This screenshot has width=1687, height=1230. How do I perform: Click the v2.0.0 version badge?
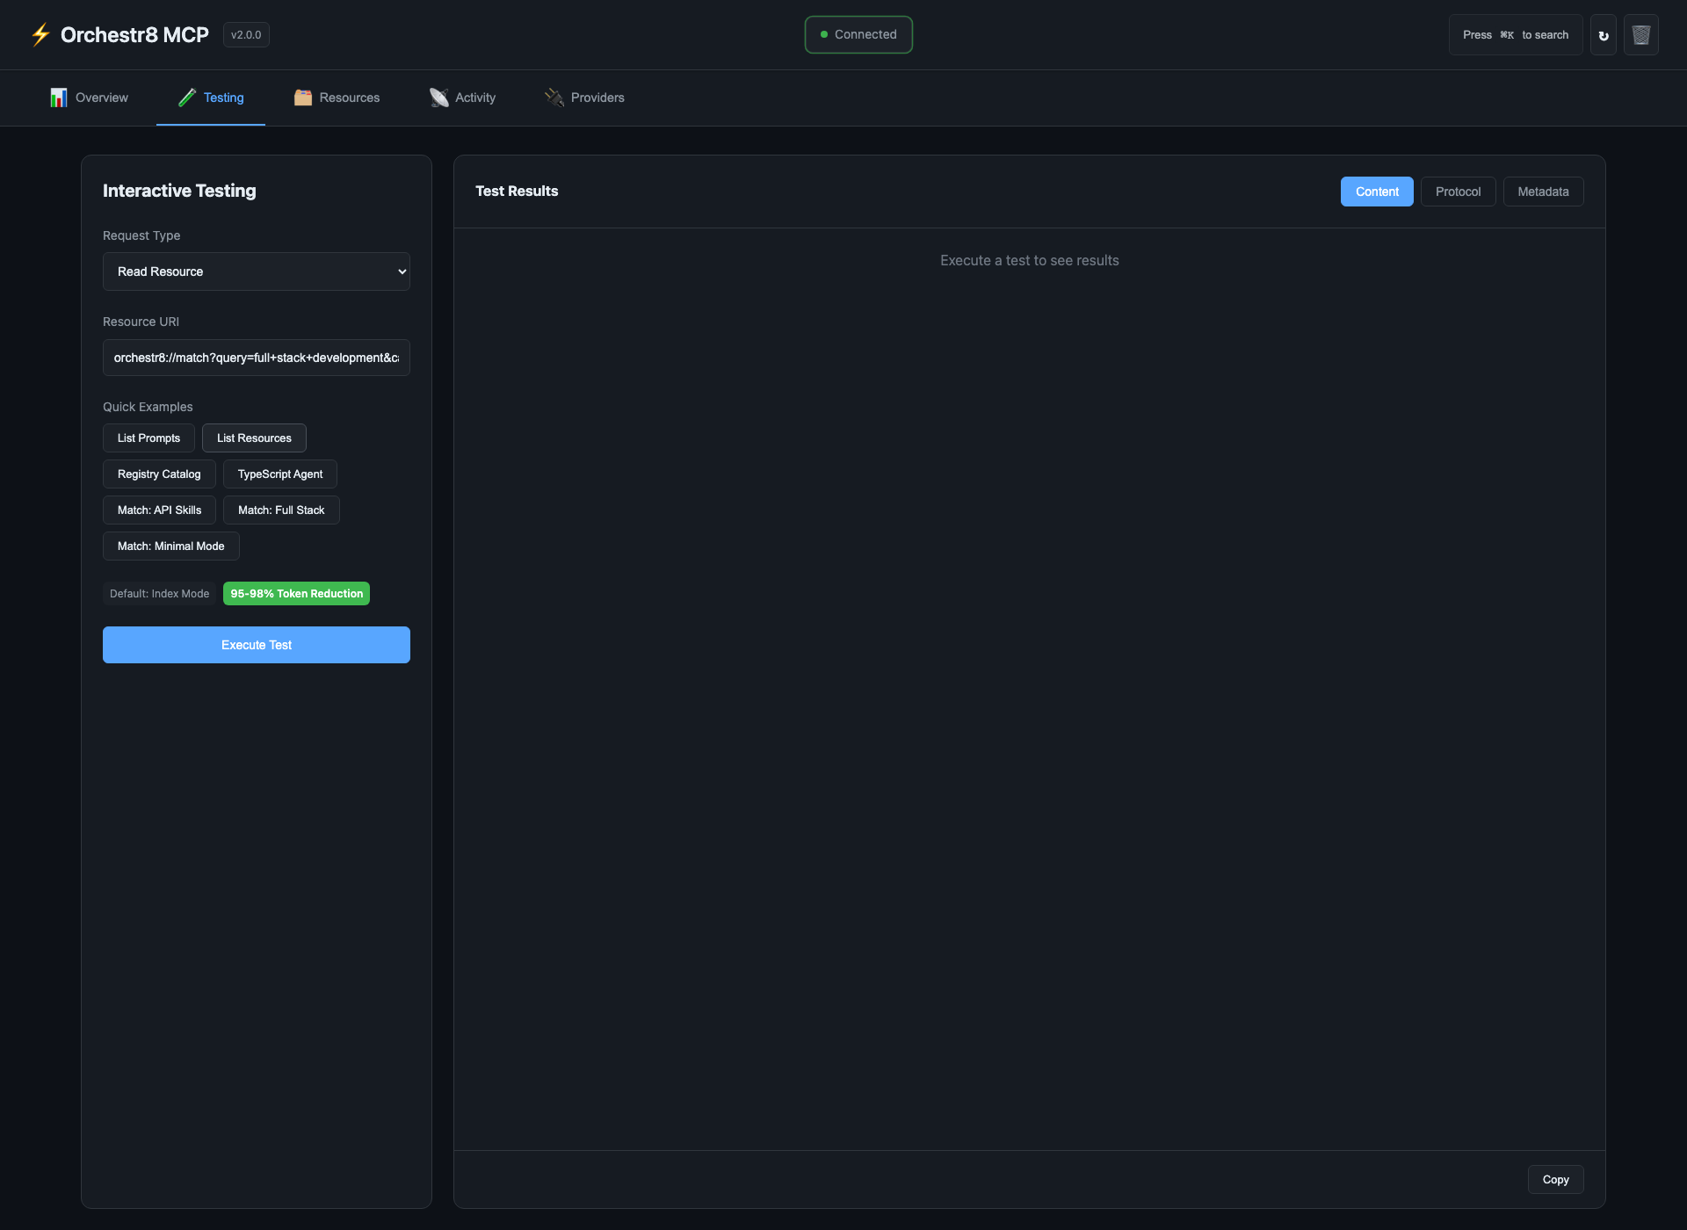click(x=246, y=35)
